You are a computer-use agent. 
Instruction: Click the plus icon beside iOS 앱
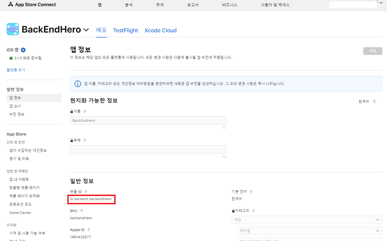23,50
